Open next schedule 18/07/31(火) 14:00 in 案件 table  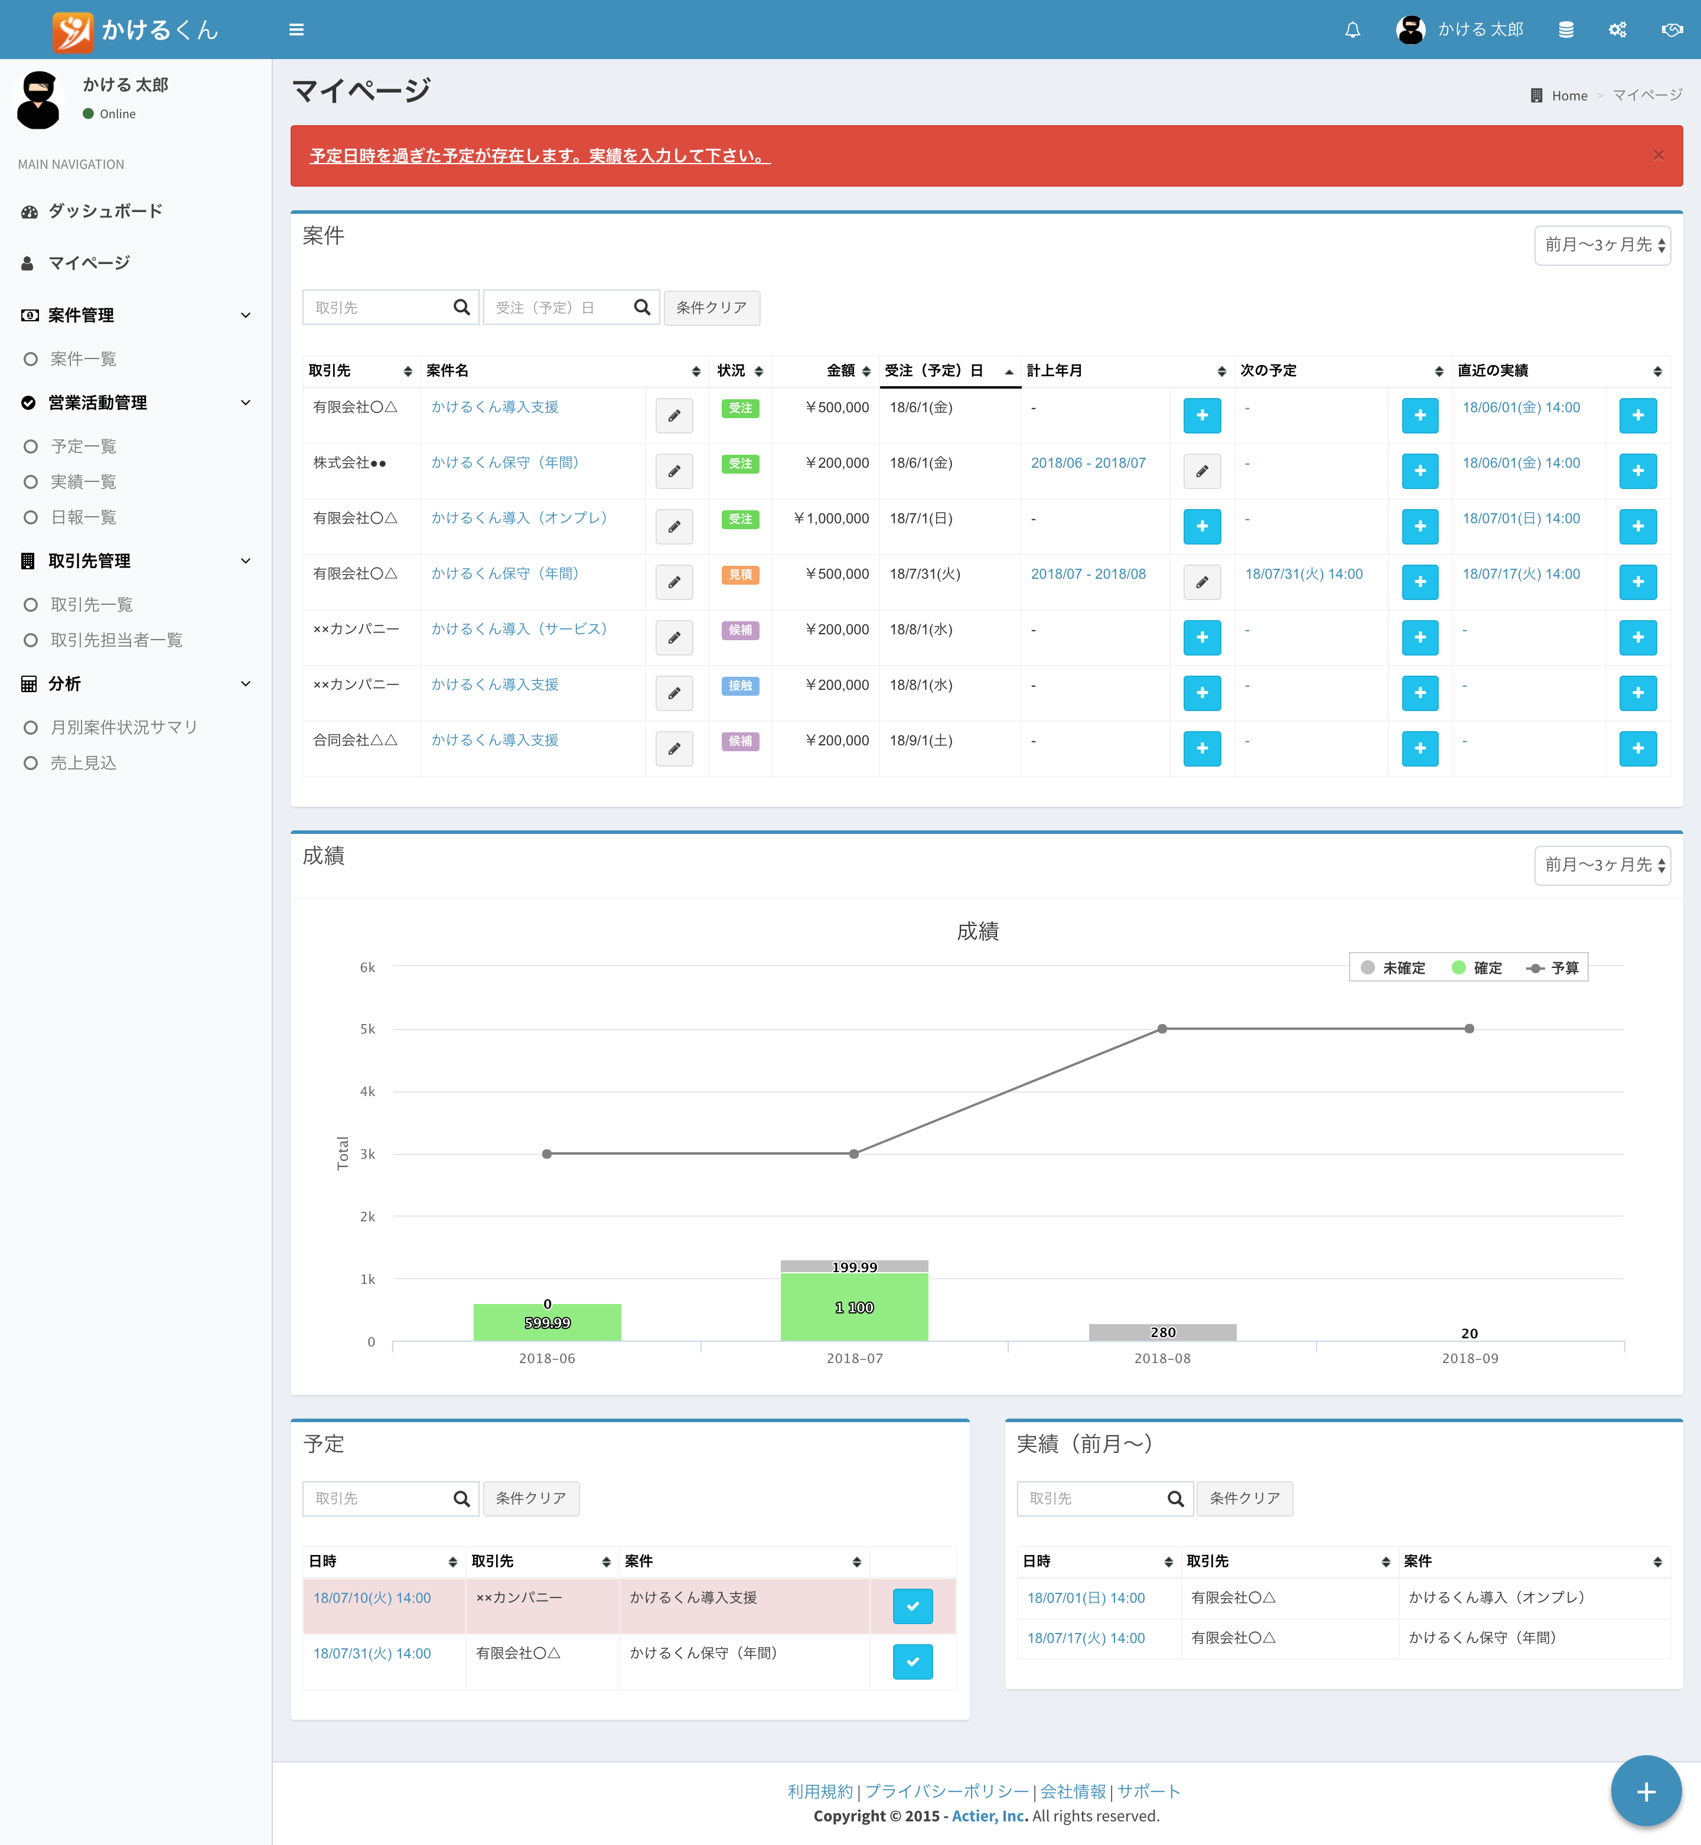[x=1304, y=574]
